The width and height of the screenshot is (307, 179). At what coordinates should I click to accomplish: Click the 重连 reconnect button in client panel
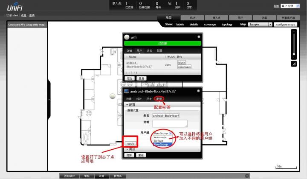[141, 155]
